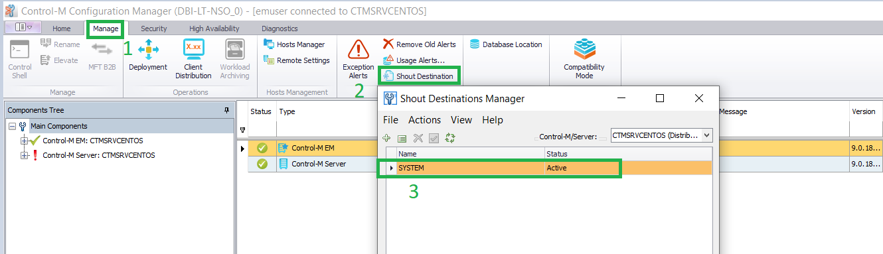Open Remote Settings

click(x=297, y=60)
